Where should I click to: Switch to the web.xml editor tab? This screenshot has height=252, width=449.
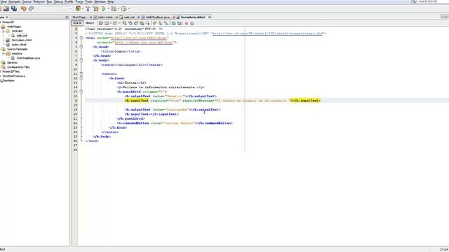129,17
